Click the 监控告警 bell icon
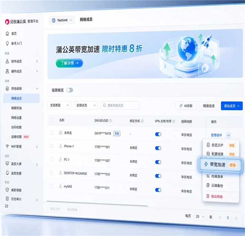The height and width of the screenshot is (236, 245). 7,173
